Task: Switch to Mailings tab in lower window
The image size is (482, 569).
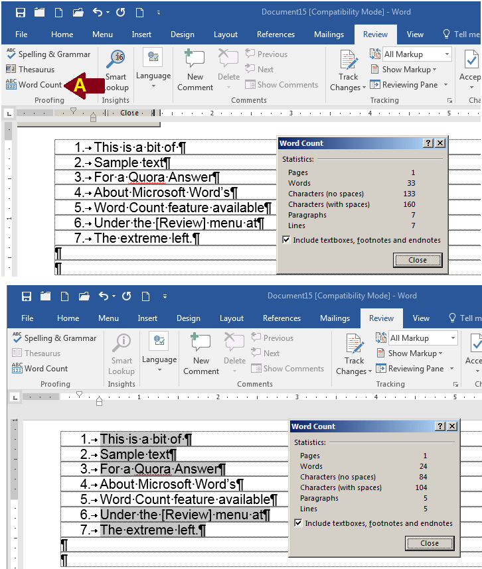Action: coord(335,318)
